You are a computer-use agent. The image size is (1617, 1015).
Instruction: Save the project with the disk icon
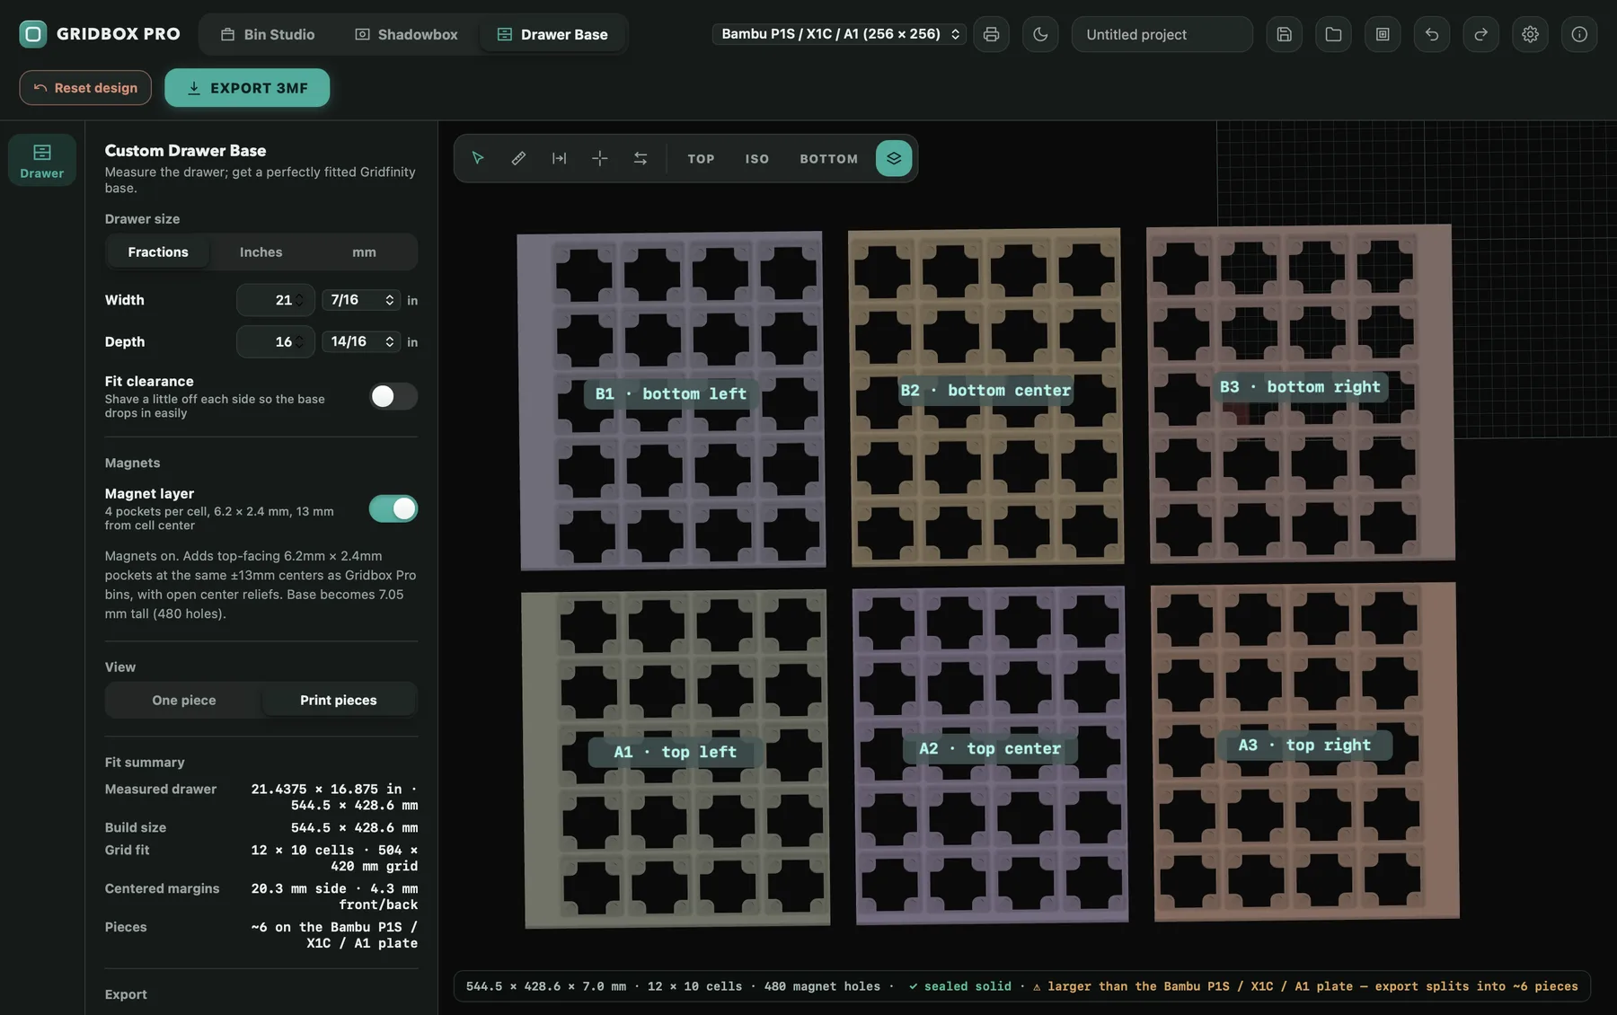(1284, 34)
